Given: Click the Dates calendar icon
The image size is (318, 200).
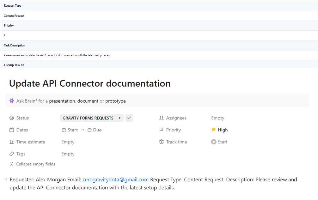Looking at the screenshot, I should [x=12, y=130].
